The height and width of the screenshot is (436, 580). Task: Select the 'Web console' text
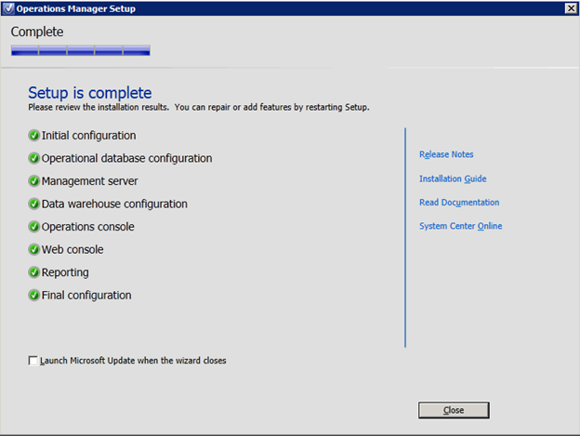tap(72, 250)
